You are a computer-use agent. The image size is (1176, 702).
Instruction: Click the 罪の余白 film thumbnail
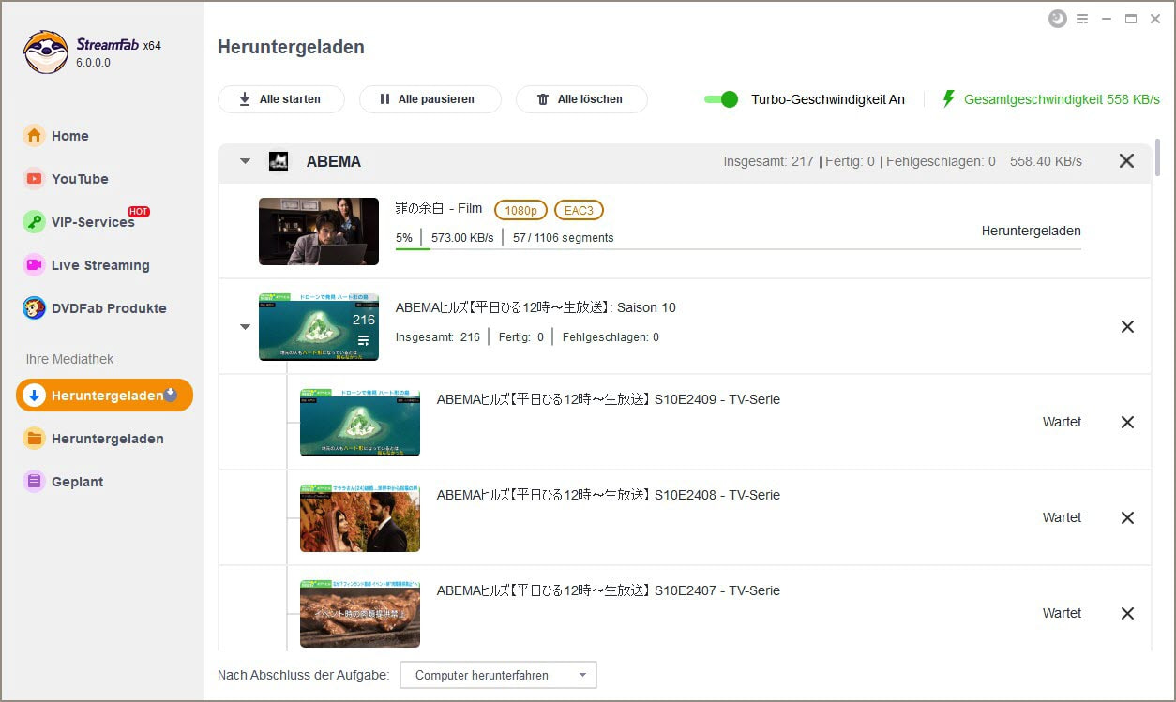[x=319, y=232]
